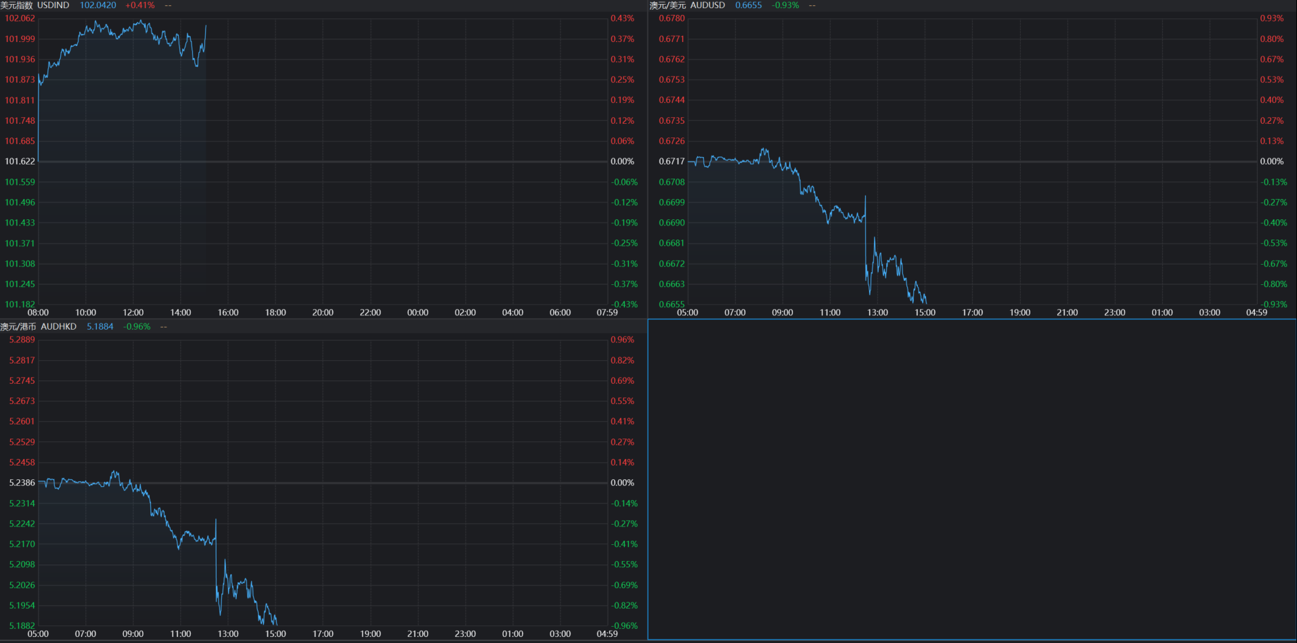Click the USDIND last price 102.0420
1297x643 pixels.
98,5
